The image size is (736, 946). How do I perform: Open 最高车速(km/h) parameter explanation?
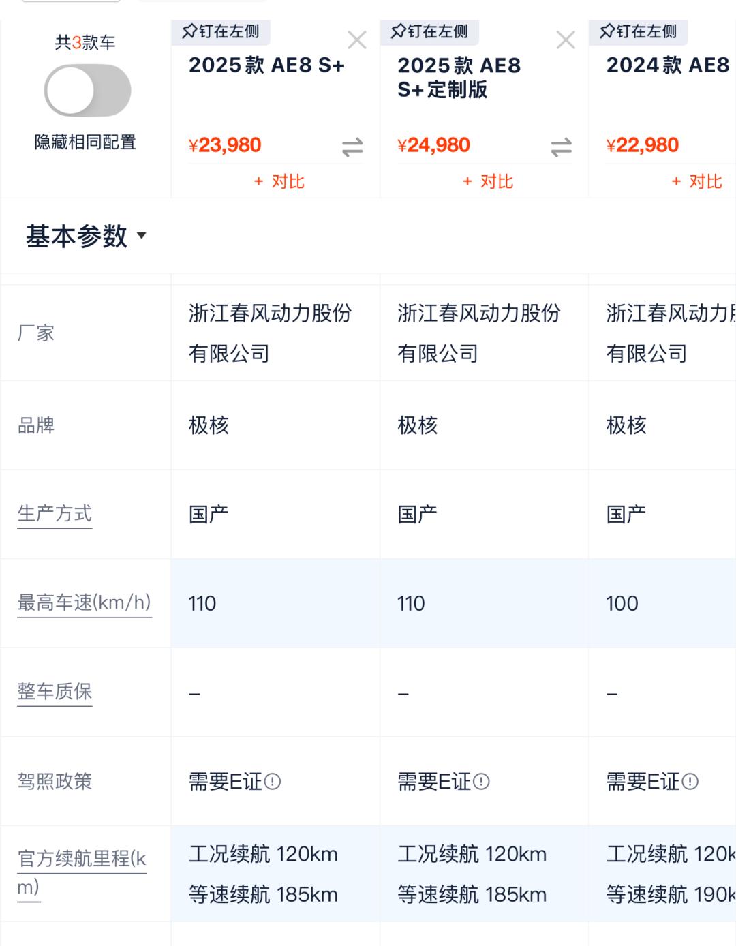tap(84, 603)
